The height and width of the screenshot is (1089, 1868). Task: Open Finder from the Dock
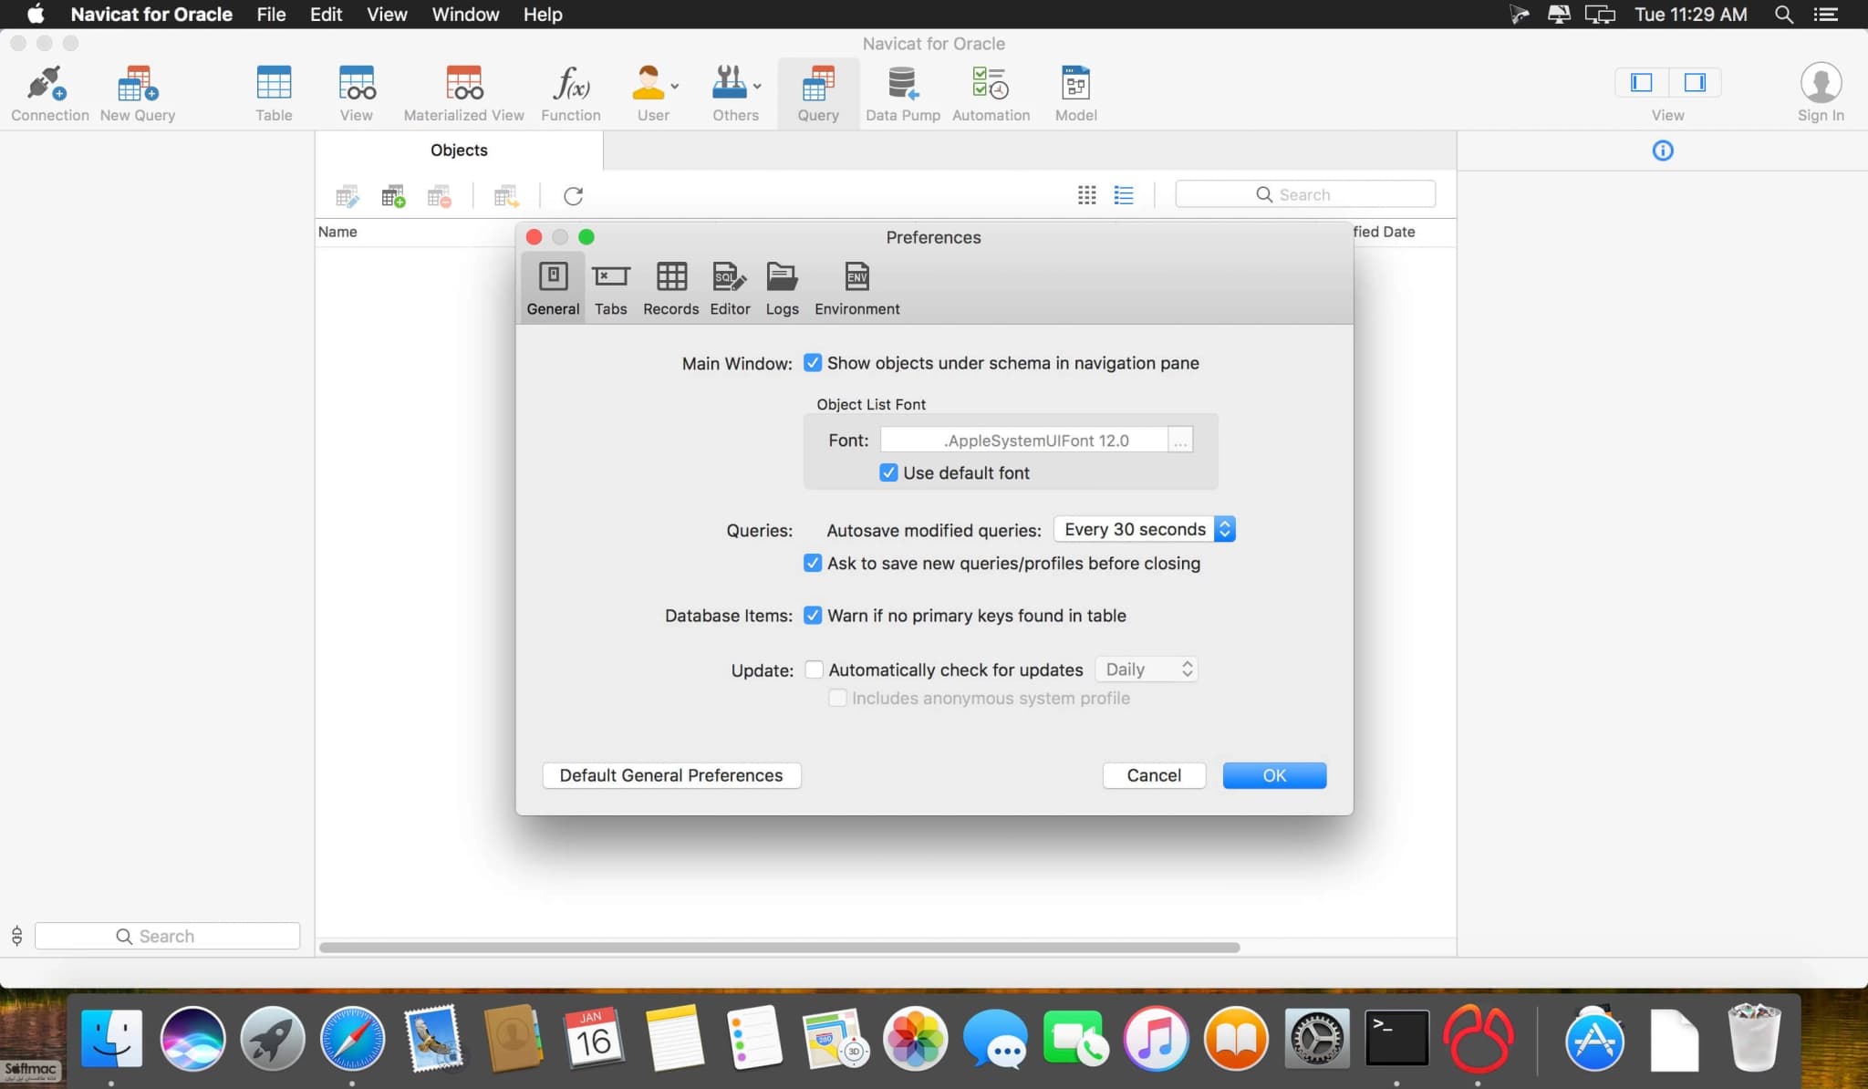pyautogui.click(x=111, y=1038)
